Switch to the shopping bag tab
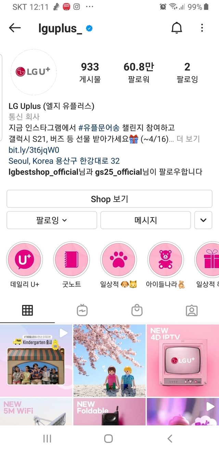 tap(137, 310)
